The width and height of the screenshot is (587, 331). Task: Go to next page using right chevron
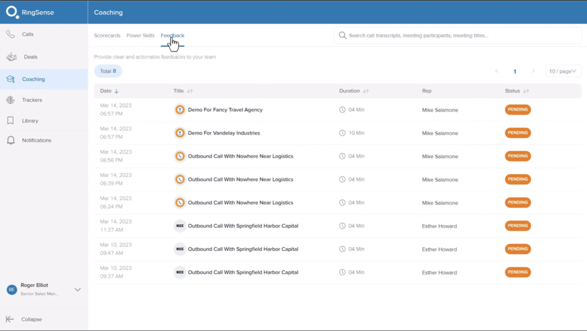pos(533,71)
